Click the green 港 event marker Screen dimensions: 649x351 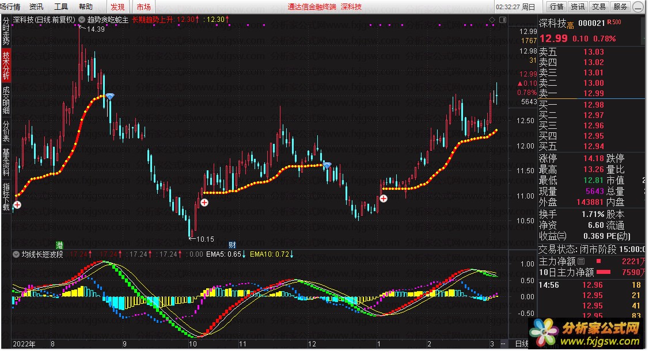click(60, 245)
